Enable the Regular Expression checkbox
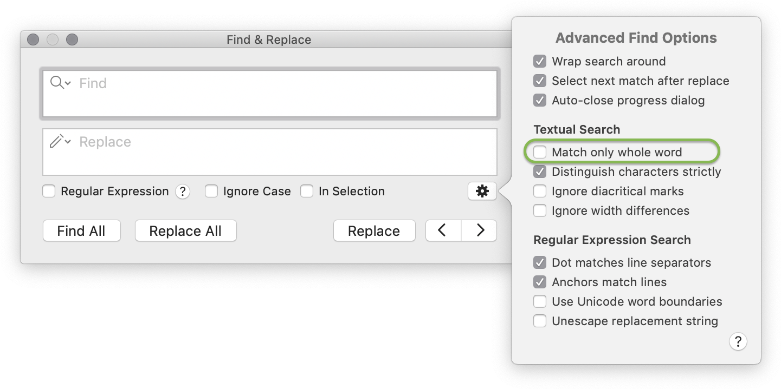781x389 pixels. (49, 191)
